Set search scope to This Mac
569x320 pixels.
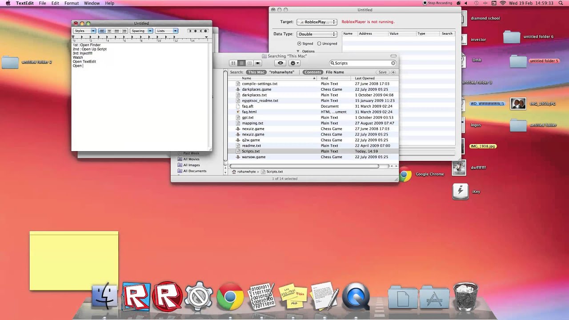pos(256,72)
